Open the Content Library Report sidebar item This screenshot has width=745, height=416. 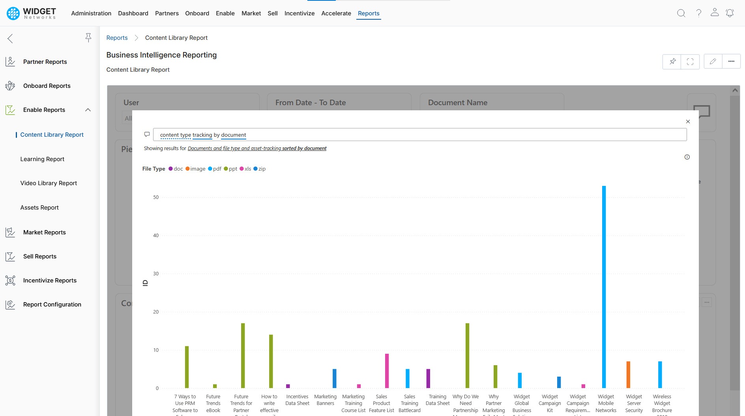click(52, 135)
